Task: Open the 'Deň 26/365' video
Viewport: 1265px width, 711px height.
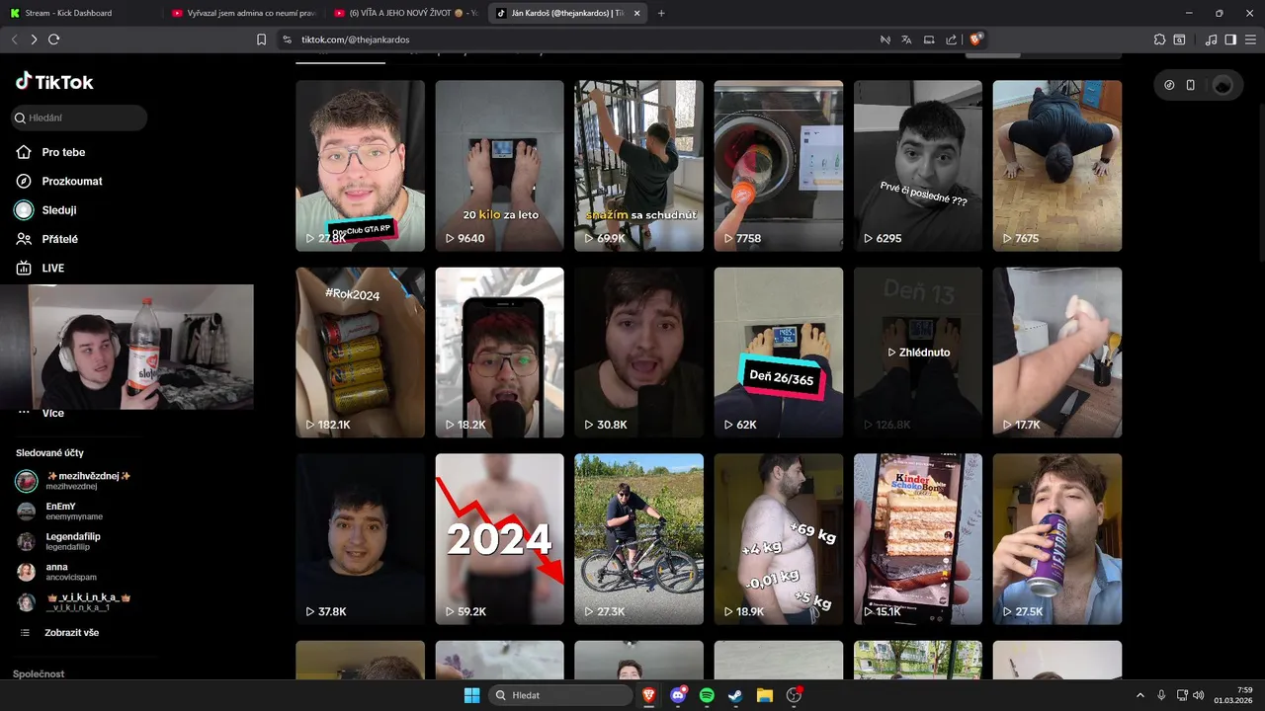Action: point(779,353)
